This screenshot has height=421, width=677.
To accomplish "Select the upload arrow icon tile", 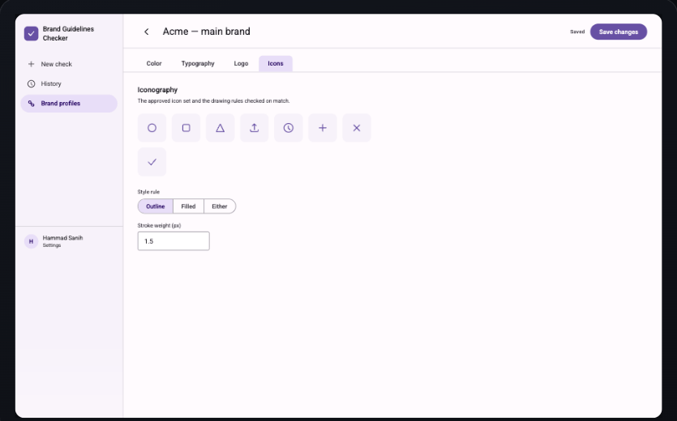I will (255, 128).
